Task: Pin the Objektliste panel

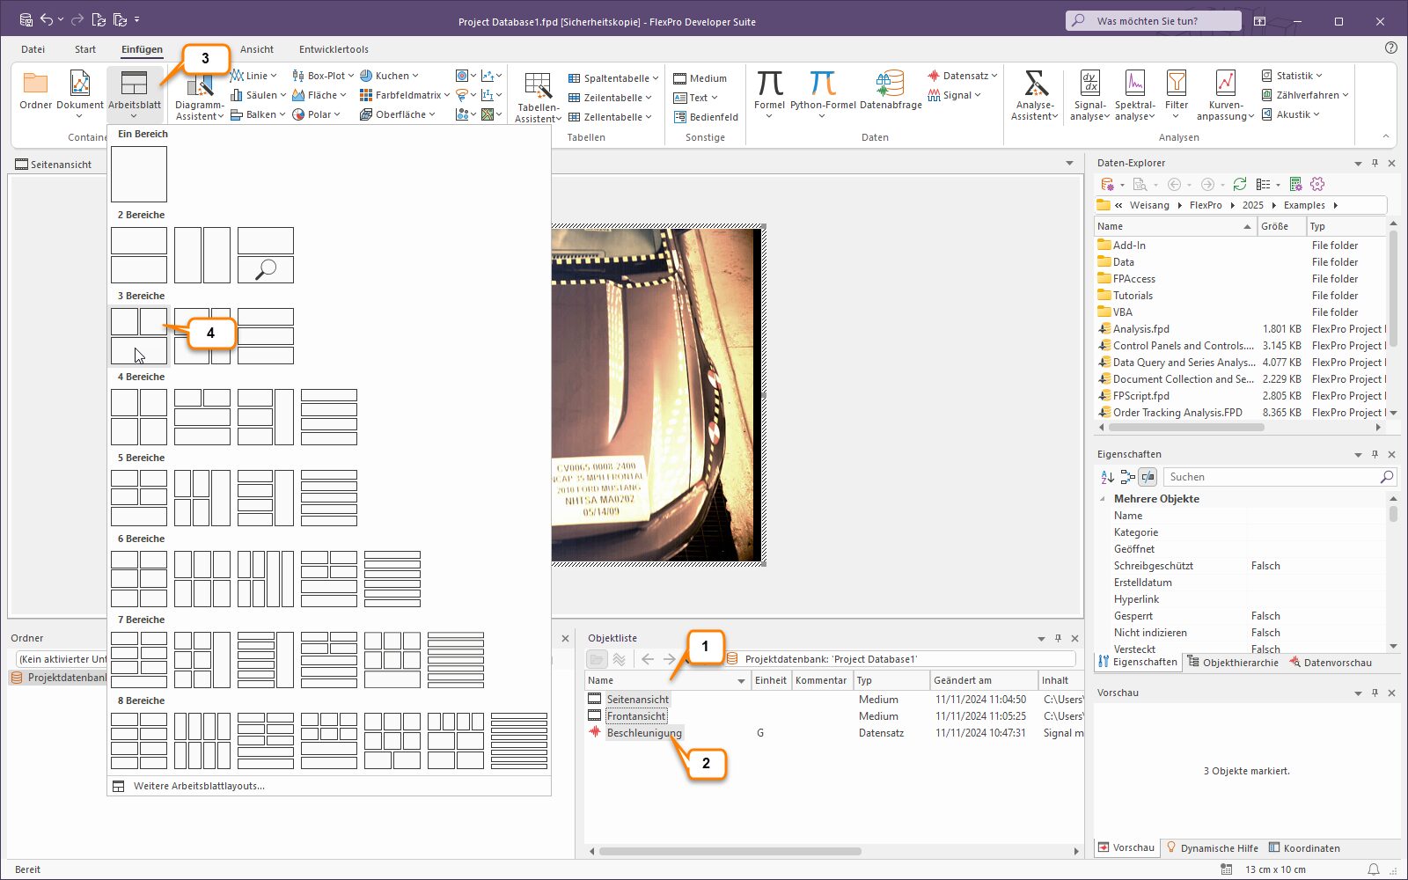Action: click(x=1058, y=638)
